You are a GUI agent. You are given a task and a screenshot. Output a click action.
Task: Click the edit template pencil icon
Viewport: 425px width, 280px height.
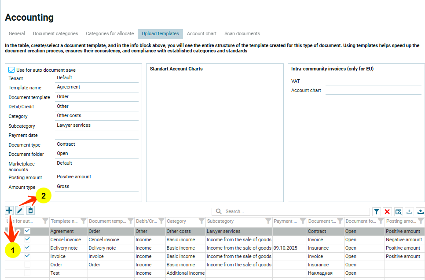(x=20, y=211)
